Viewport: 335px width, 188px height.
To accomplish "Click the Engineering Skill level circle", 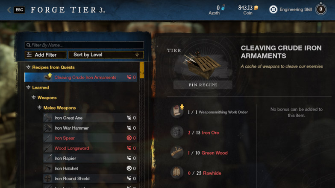I will pos(320,9).
